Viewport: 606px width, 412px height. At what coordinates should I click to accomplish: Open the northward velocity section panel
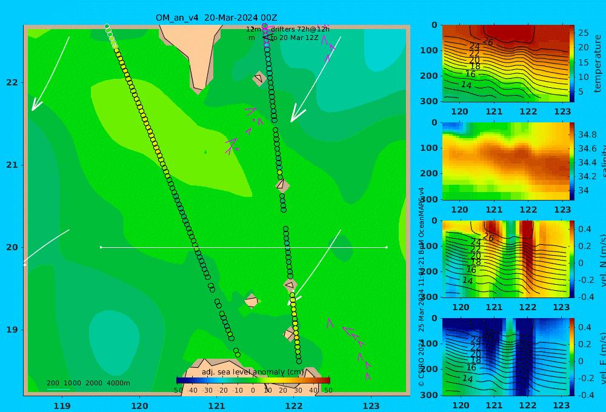[x=505, y=259]
